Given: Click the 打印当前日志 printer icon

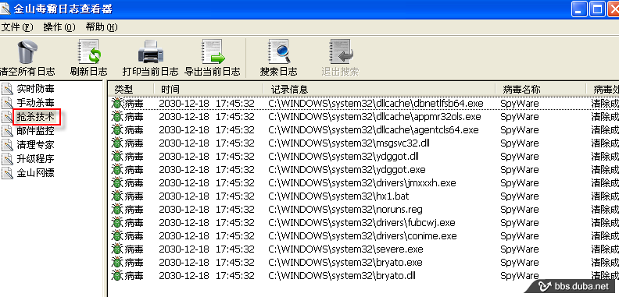Looking at the screenshot, I should (x=150, y=51).
